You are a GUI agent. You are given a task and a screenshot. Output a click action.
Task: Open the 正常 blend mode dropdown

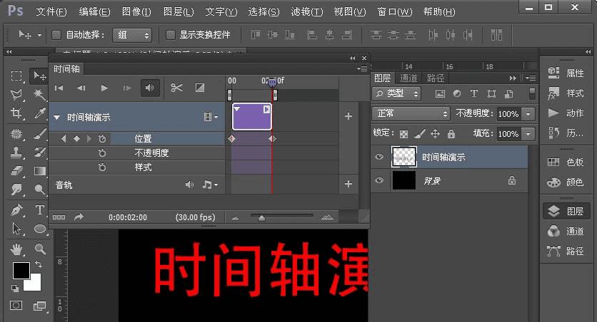pyautogui.click(x=411, y=113)
